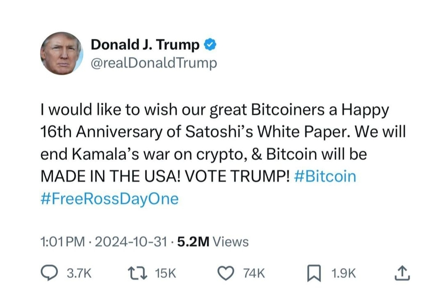Screen dimensions: 443x304
Task: Click the blue verified checkmark badge
Action: (210, 45)
